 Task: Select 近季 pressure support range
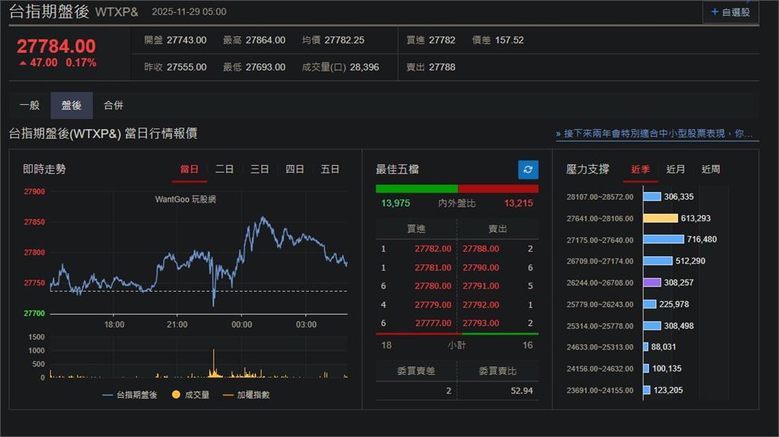click(x=641, y=169)
